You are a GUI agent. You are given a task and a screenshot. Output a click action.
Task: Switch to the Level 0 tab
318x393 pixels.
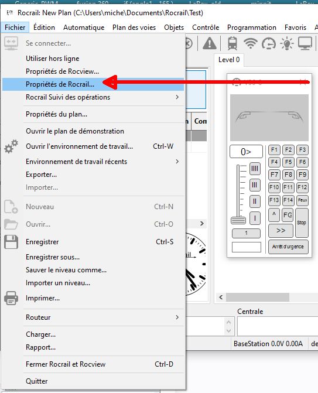point(229,60)
